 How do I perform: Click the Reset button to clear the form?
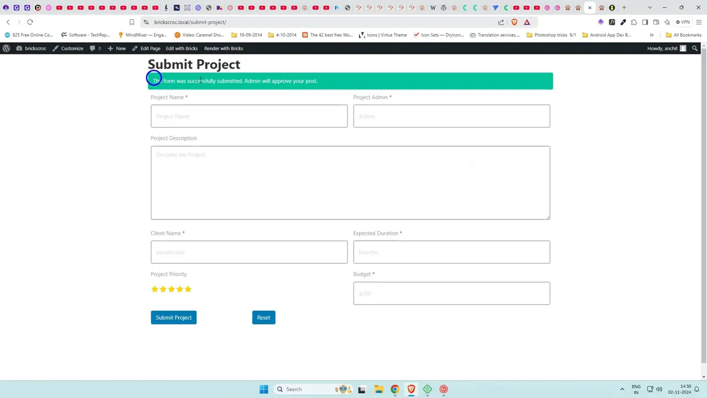click(263, 317)
